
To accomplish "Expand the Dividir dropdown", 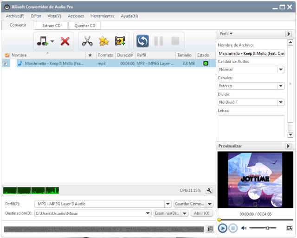I will tap(281, 102).
